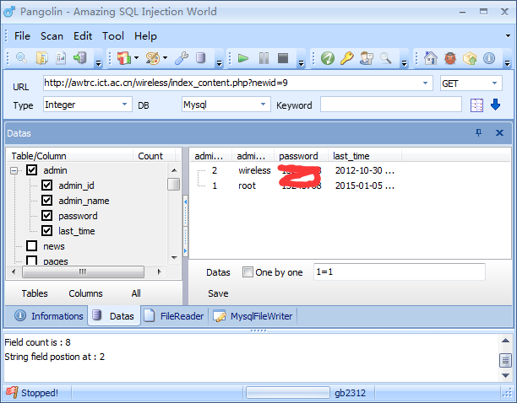The height and width of the screenshot is (403, 517).
Task: Click the database cylinder toolbar icon
Action: pyautogui.click(x=200, y=58)
